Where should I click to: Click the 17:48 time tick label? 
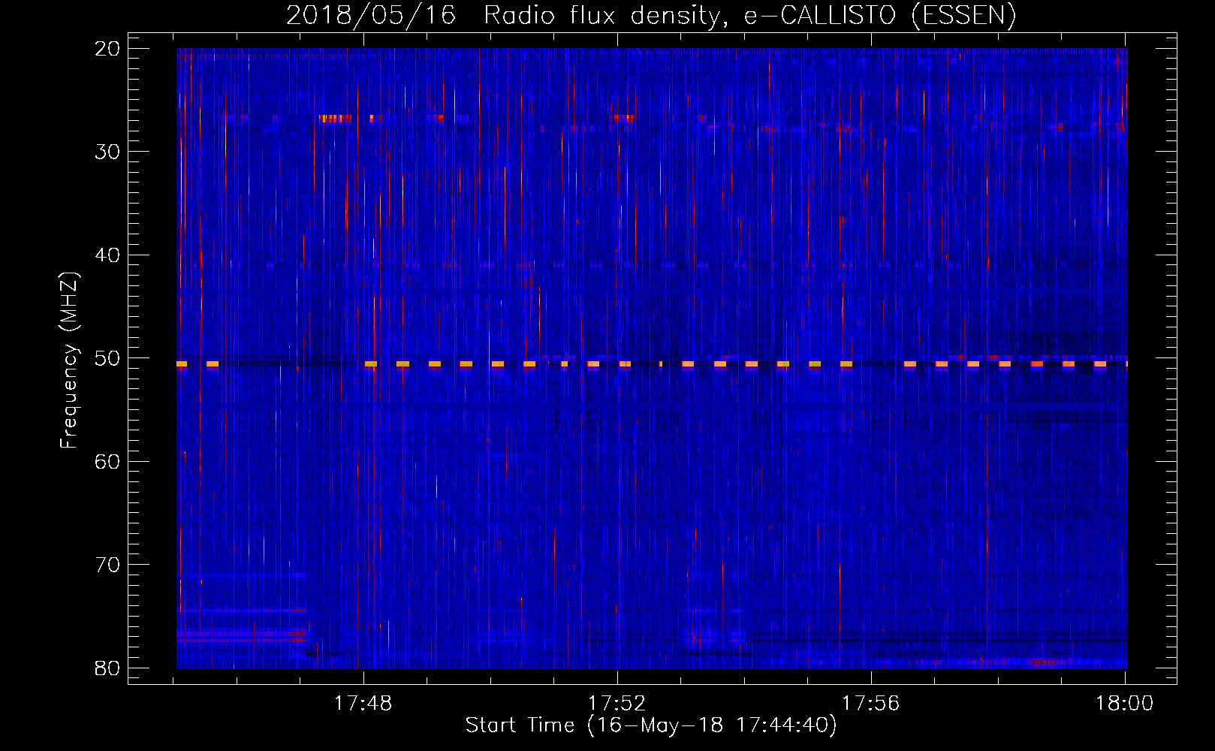[x=363, y=704]
